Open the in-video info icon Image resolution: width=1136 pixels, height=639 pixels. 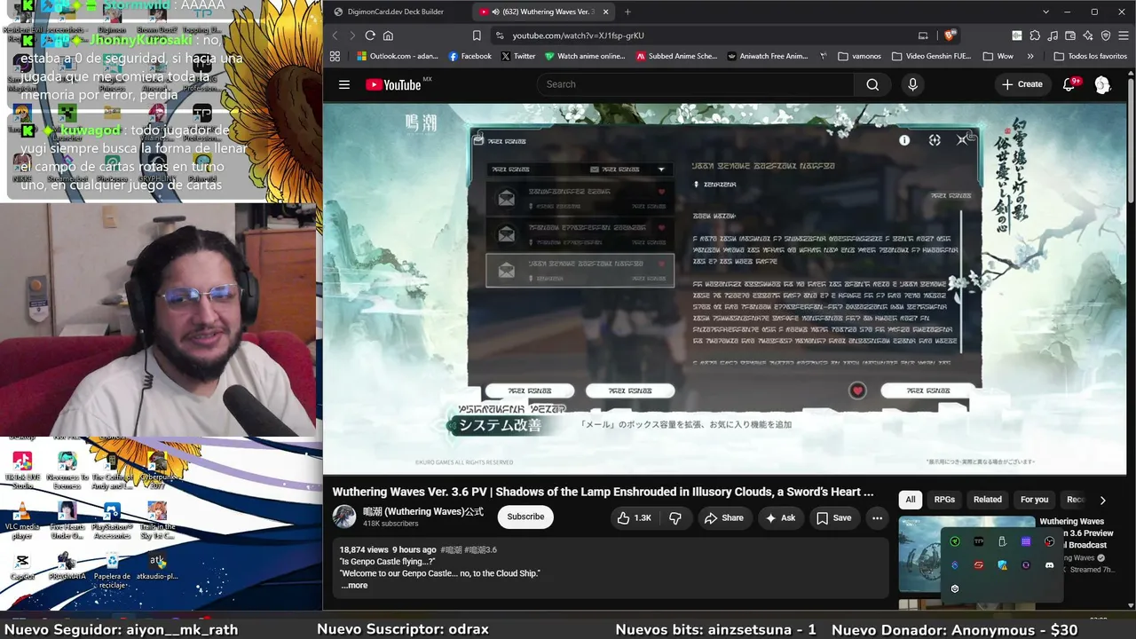click(904, 140)
